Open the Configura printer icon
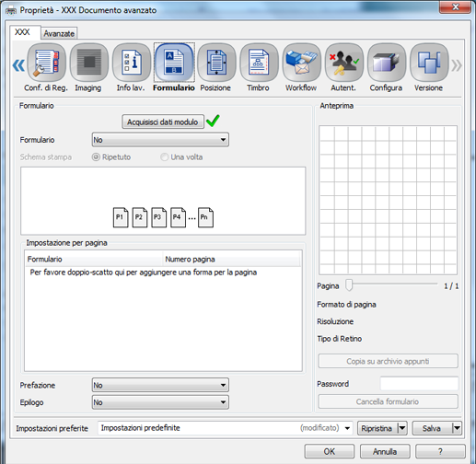The height and width of the screenshot is (464, 476). [x=387, y=63]
